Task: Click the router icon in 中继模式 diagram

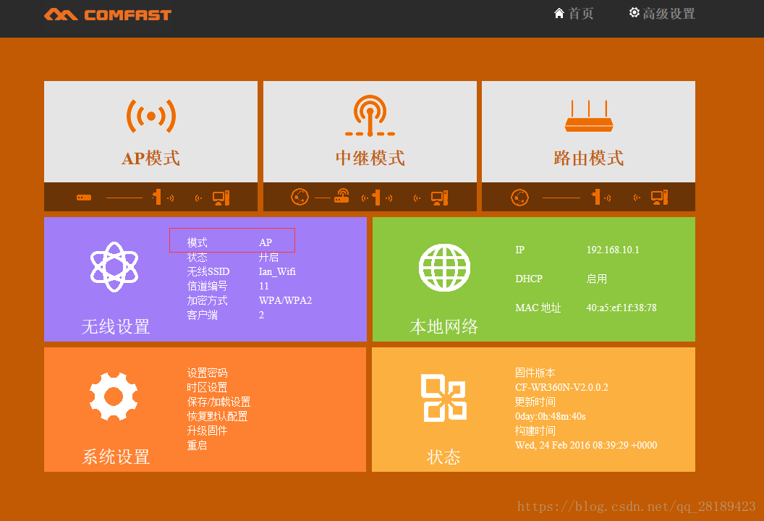Action: [x=341, y=196]
